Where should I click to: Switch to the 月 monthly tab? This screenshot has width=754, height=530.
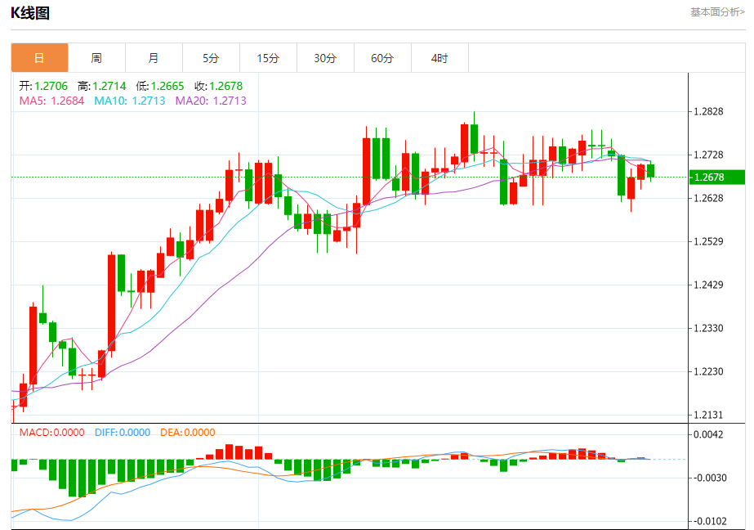(154, 58)
